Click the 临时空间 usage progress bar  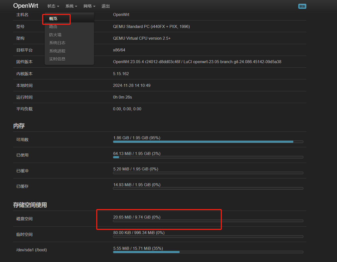[208, 237]
